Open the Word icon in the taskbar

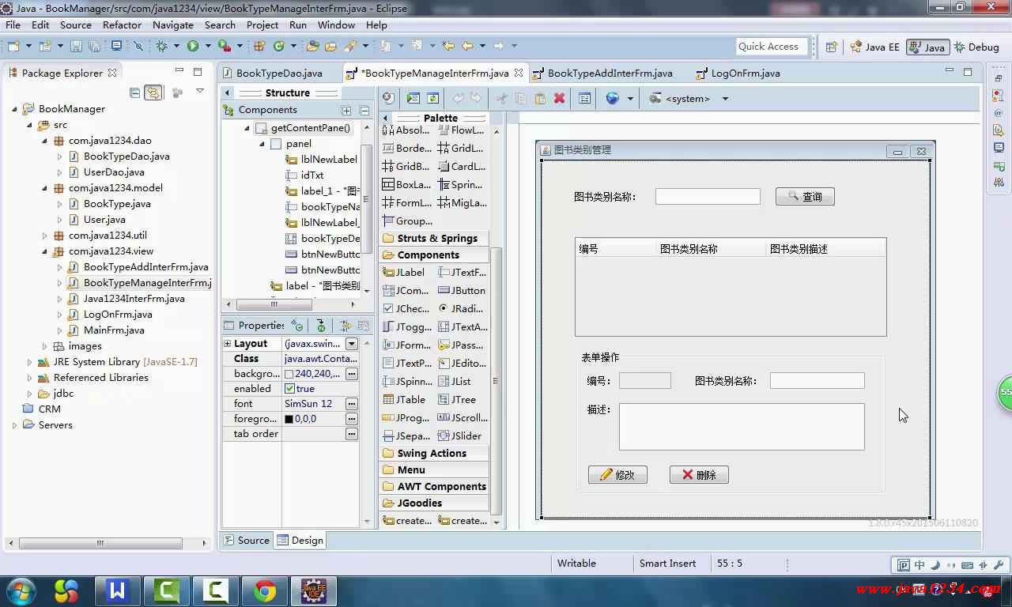118,590
